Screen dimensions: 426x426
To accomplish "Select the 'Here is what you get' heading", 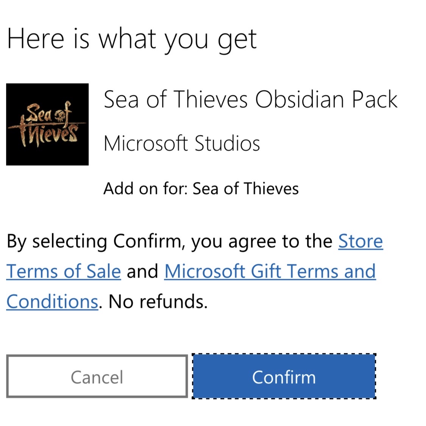I will (x=132, y=38).
